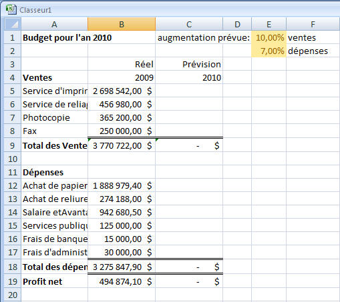
Task: Select "Service de relia" label cell
Action: [55, 104]
